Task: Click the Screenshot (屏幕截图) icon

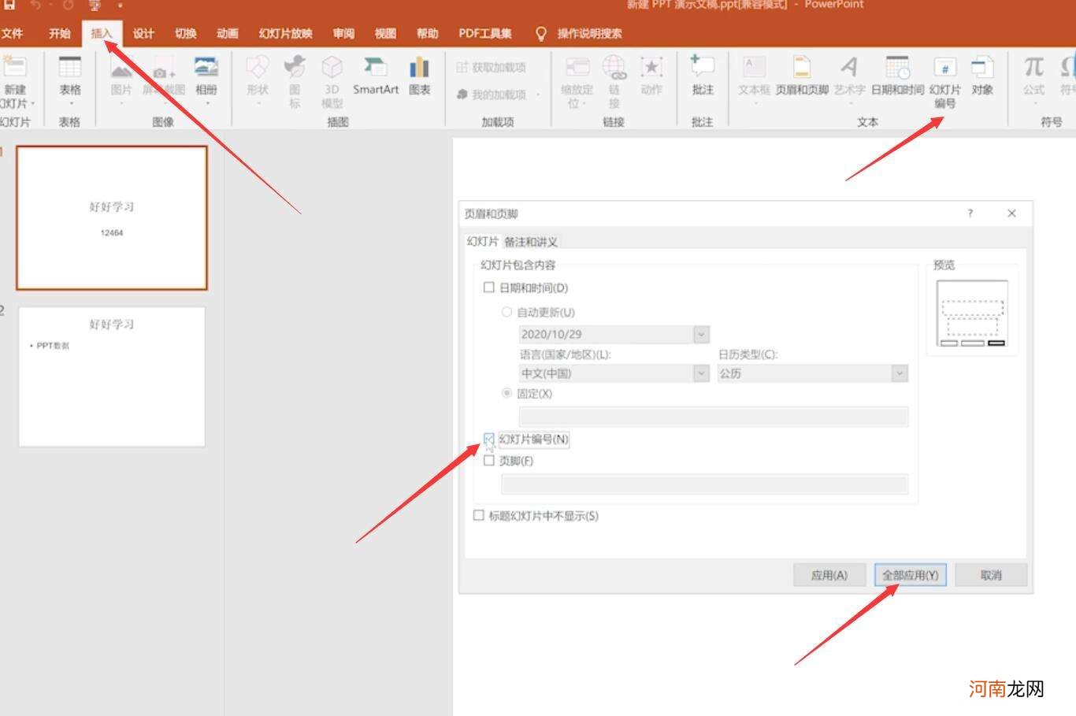Action: coord(164,68)
